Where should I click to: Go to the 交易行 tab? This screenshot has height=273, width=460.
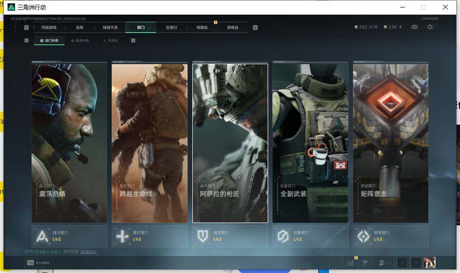click(172, 28)
